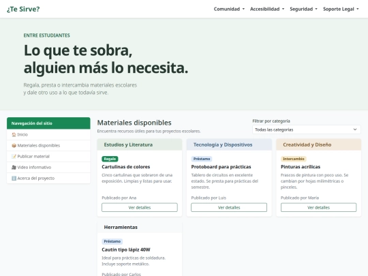
Task: Click the info icon beside Acerca del proyecto
Action: 14,179
